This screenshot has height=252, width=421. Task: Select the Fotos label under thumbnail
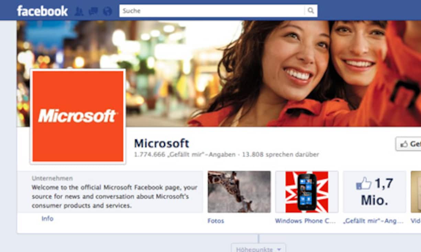(x=216, y=221)
